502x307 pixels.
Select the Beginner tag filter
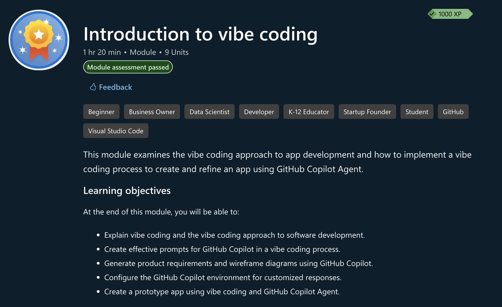pyautogui.click(x=101, y=112)
